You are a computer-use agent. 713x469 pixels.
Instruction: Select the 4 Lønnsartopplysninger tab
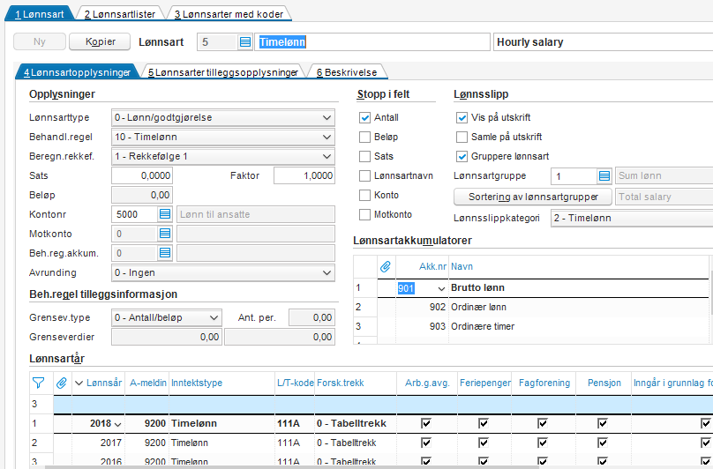click(77, 72)
